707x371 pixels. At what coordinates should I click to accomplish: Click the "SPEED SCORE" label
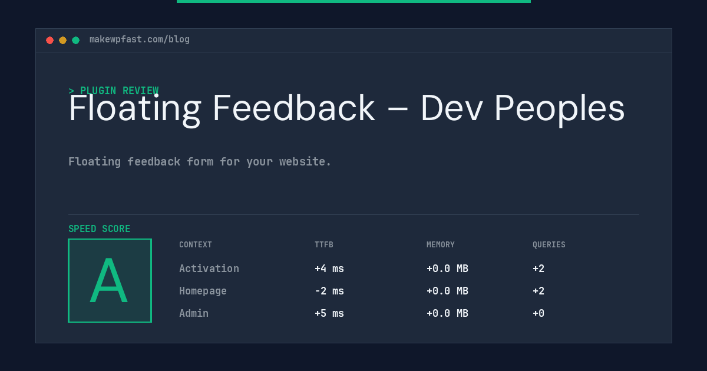click(x=100, y=229)
